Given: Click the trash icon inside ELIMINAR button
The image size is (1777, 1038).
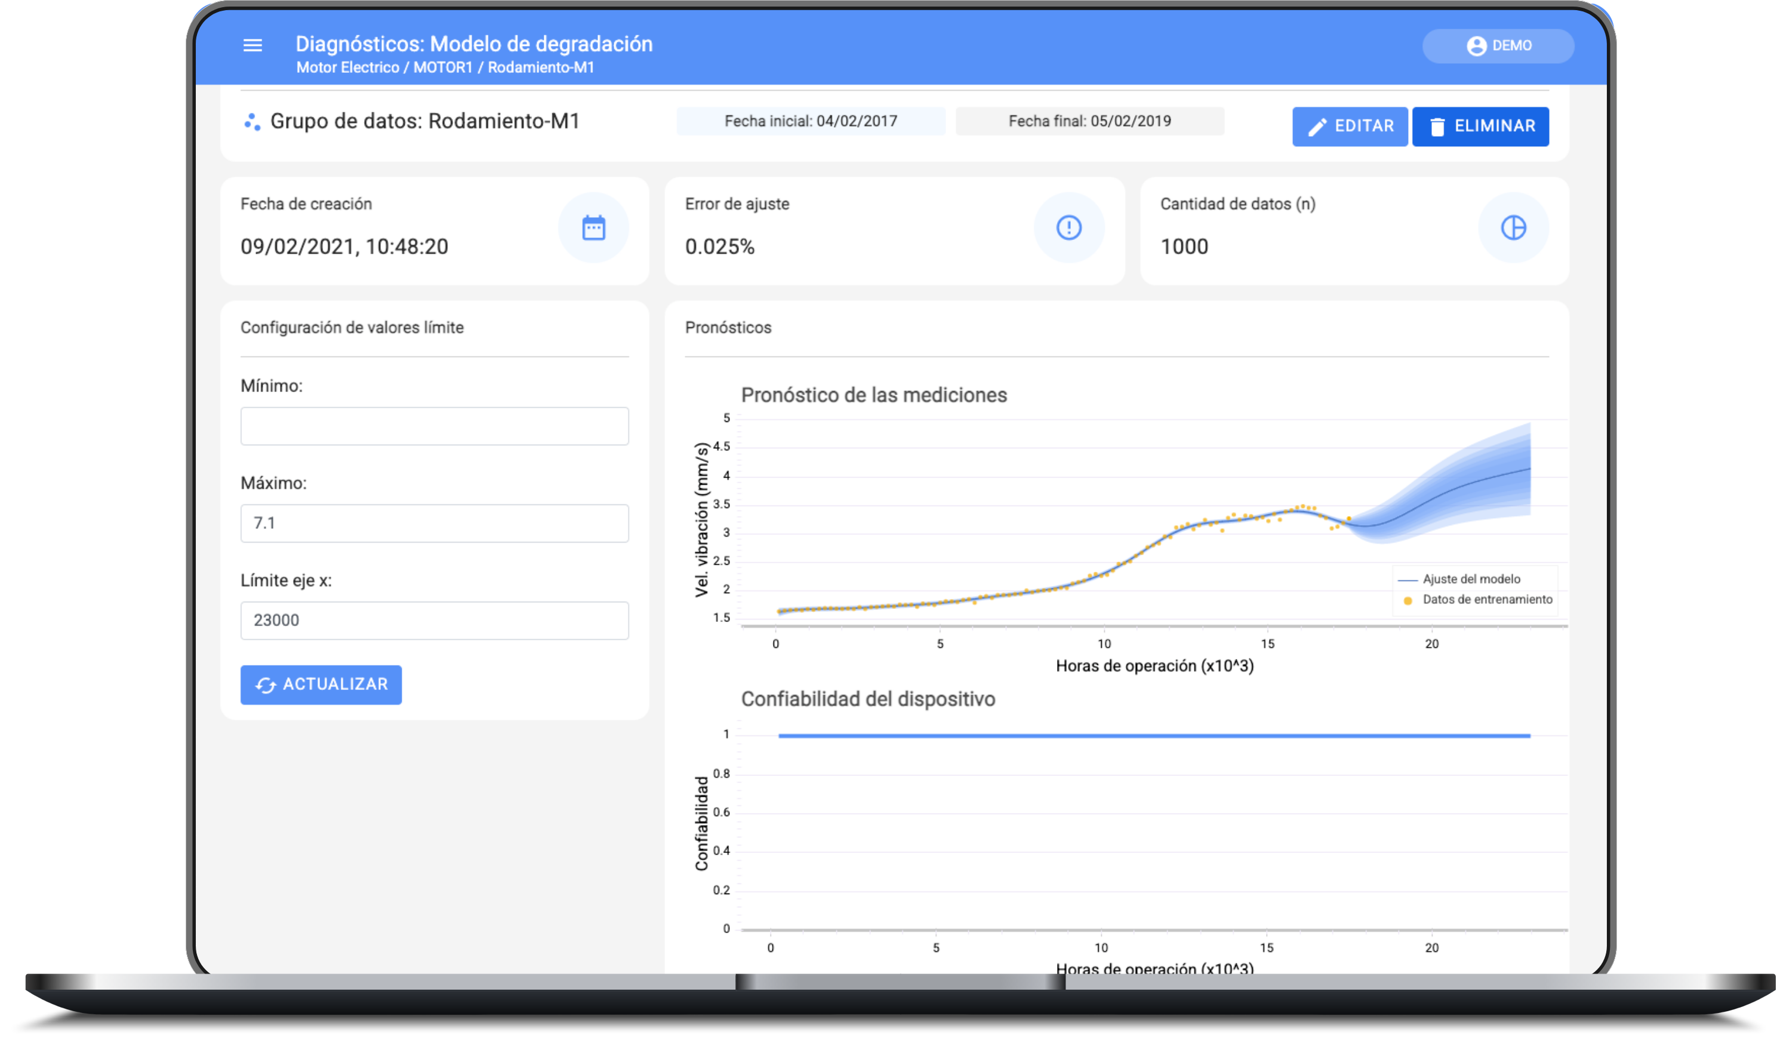Looking at the screenshot, I should pos(1436,126).
